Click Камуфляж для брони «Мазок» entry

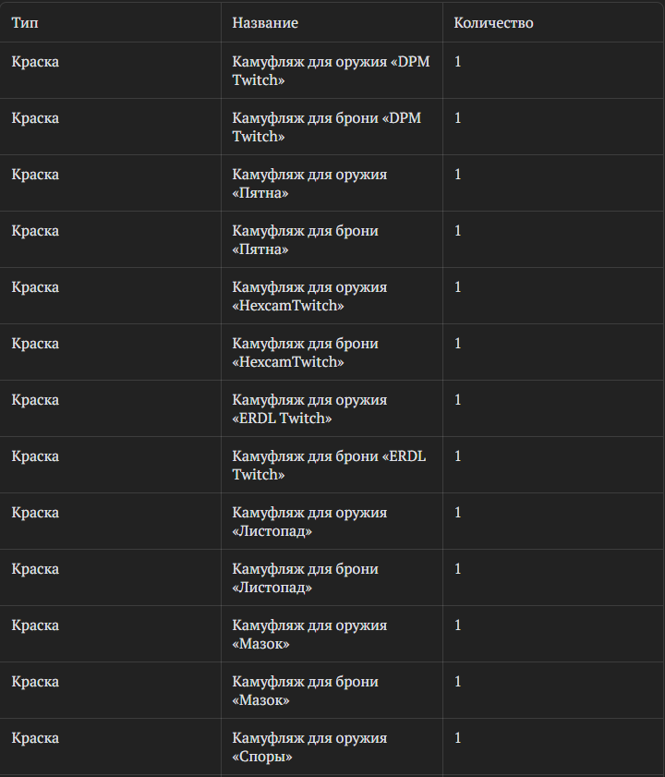pyautogui.click(x=305, y=691)
